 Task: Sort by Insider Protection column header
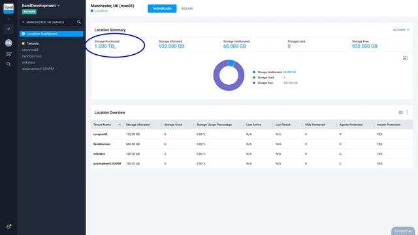389,125
